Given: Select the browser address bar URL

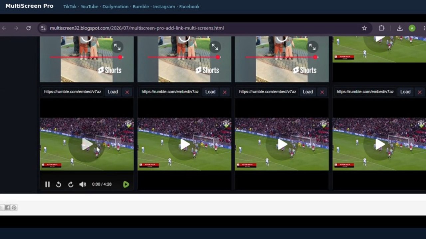Looking at the screenshot, I should (137, 28).
